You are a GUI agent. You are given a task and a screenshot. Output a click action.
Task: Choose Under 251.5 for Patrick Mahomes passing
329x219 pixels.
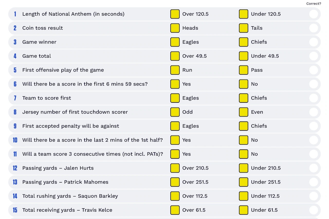243,182
